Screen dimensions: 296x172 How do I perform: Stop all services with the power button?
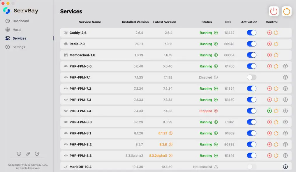[x=274, y=11]
